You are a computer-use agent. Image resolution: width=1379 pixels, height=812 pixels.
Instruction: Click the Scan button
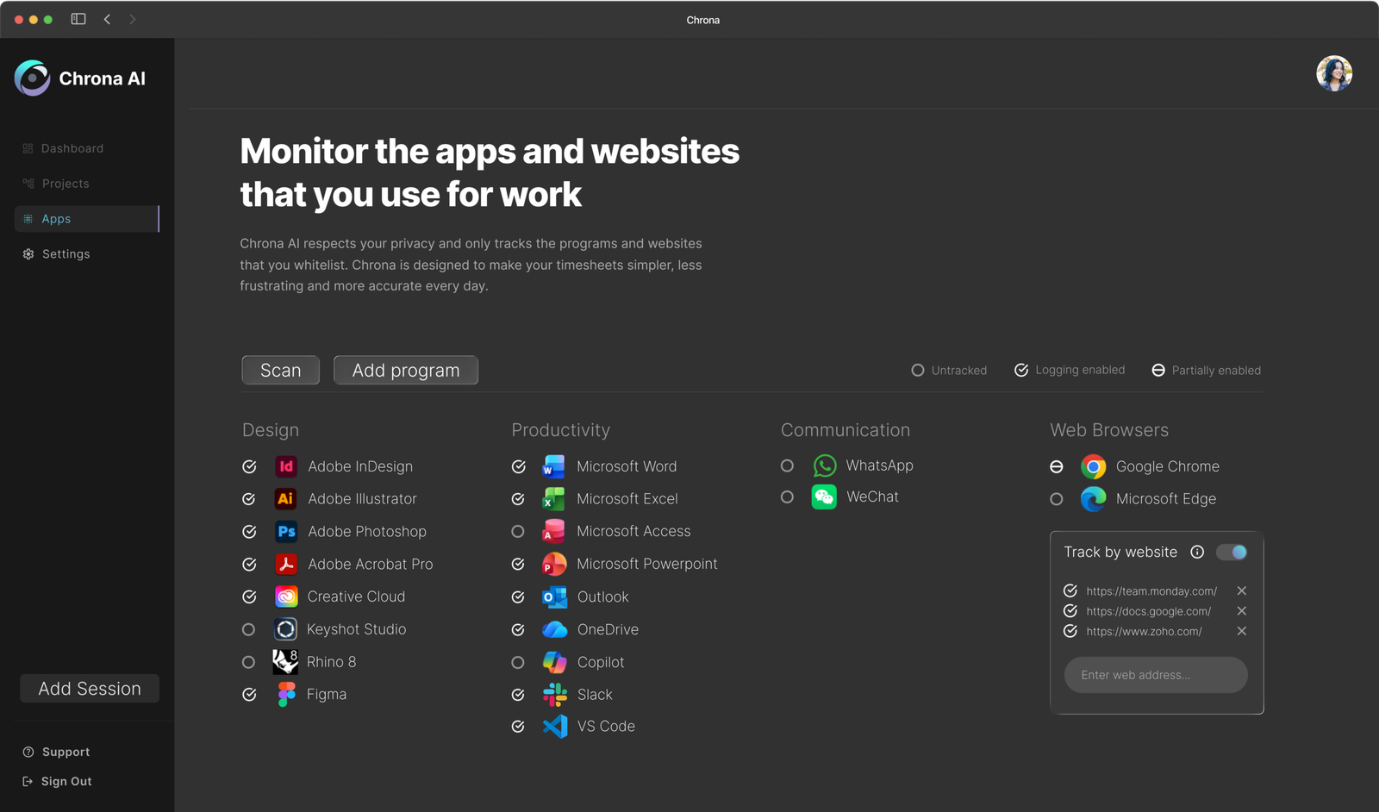click(280, 371)
